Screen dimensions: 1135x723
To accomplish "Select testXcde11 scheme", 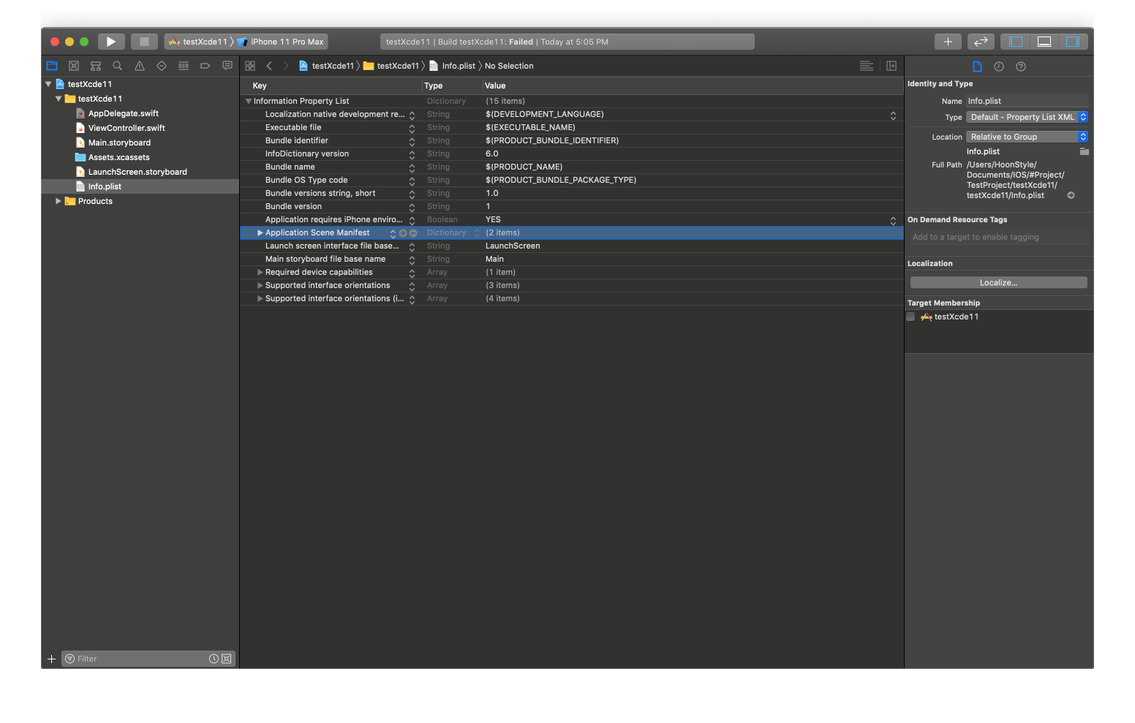I will pos(198,42).
